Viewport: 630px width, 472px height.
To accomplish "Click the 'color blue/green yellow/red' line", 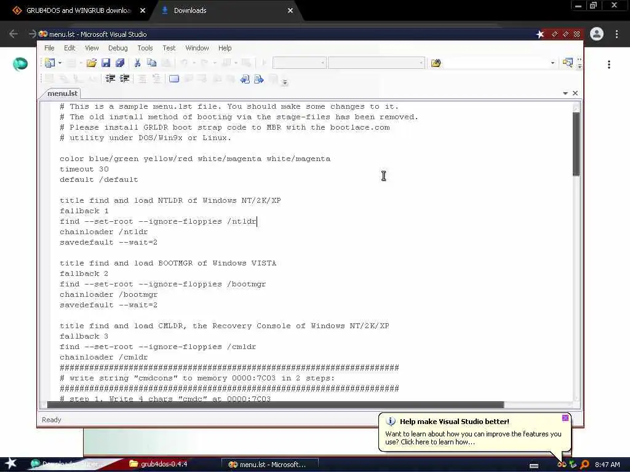I will coord(195,159).
